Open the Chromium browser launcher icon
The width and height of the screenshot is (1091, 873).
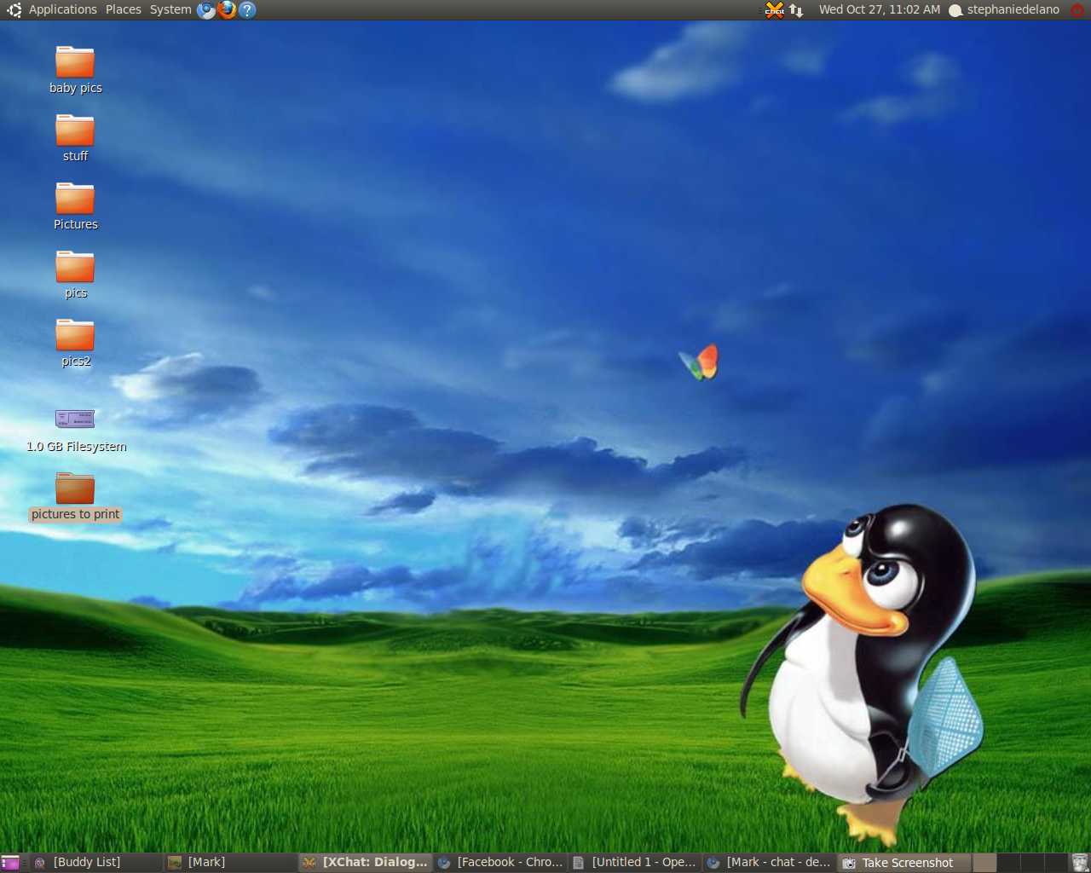point(206,10)
